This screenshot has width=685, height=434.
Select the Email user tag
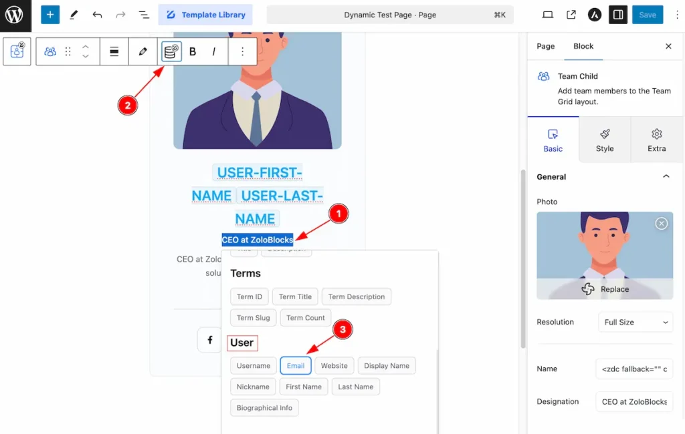coord(296,365)
